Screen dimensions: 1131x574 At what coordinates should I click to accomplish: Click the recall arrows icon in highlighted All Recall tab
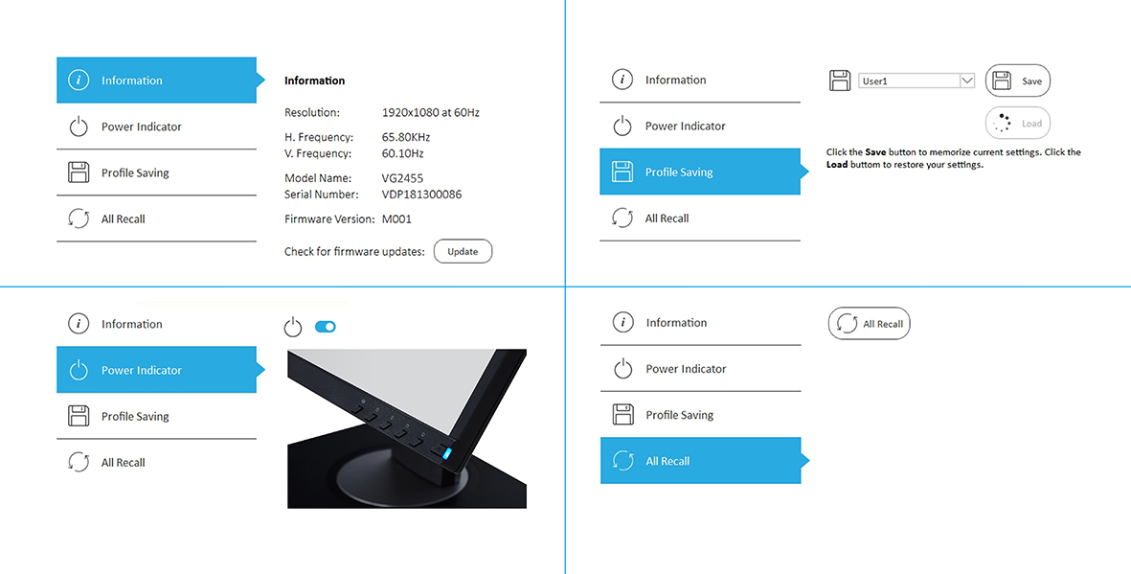(622, 461)
